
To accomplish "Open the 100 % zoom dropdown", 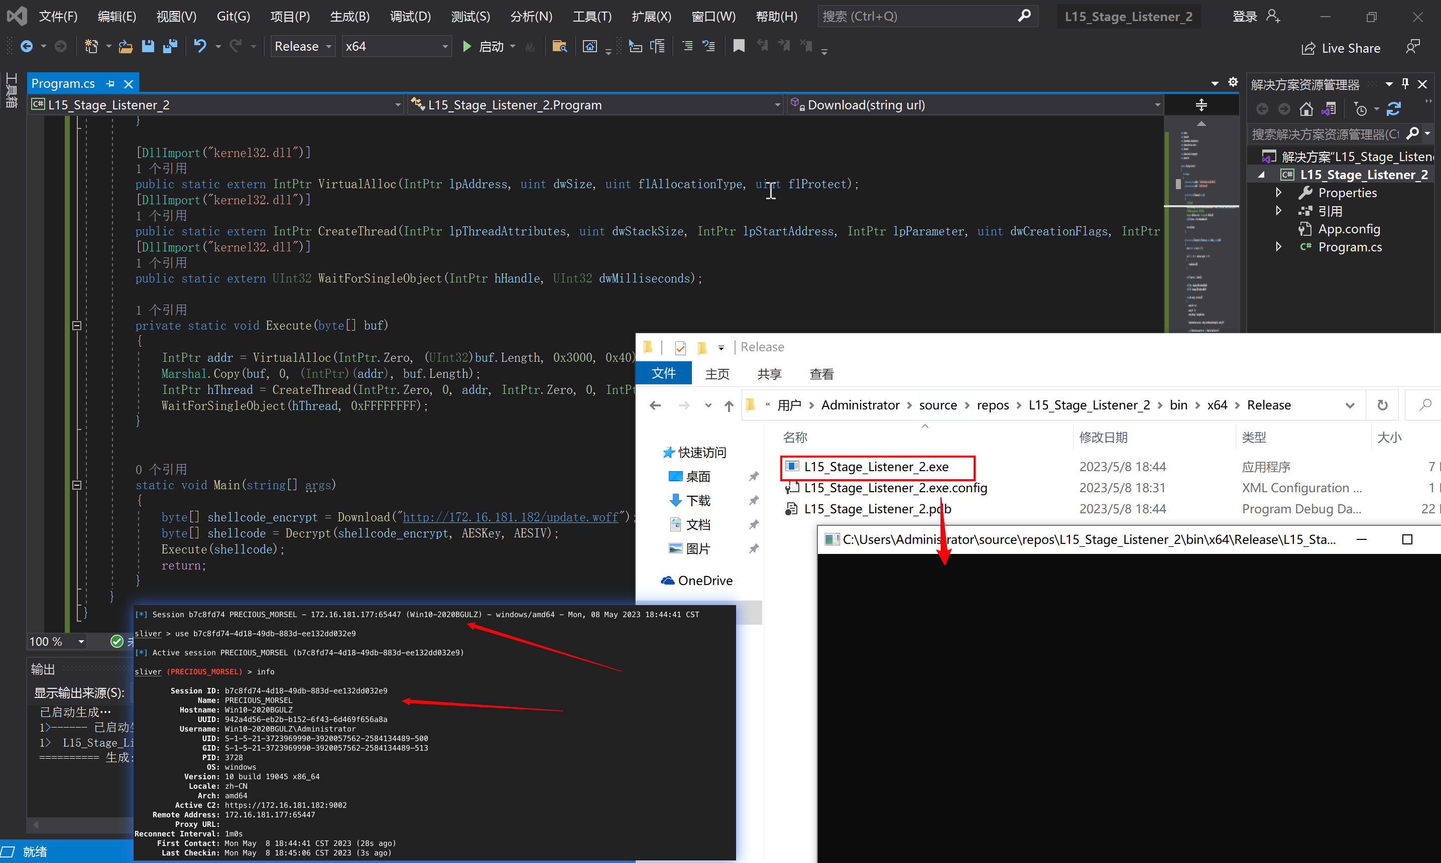I will [x=81, y=641].
